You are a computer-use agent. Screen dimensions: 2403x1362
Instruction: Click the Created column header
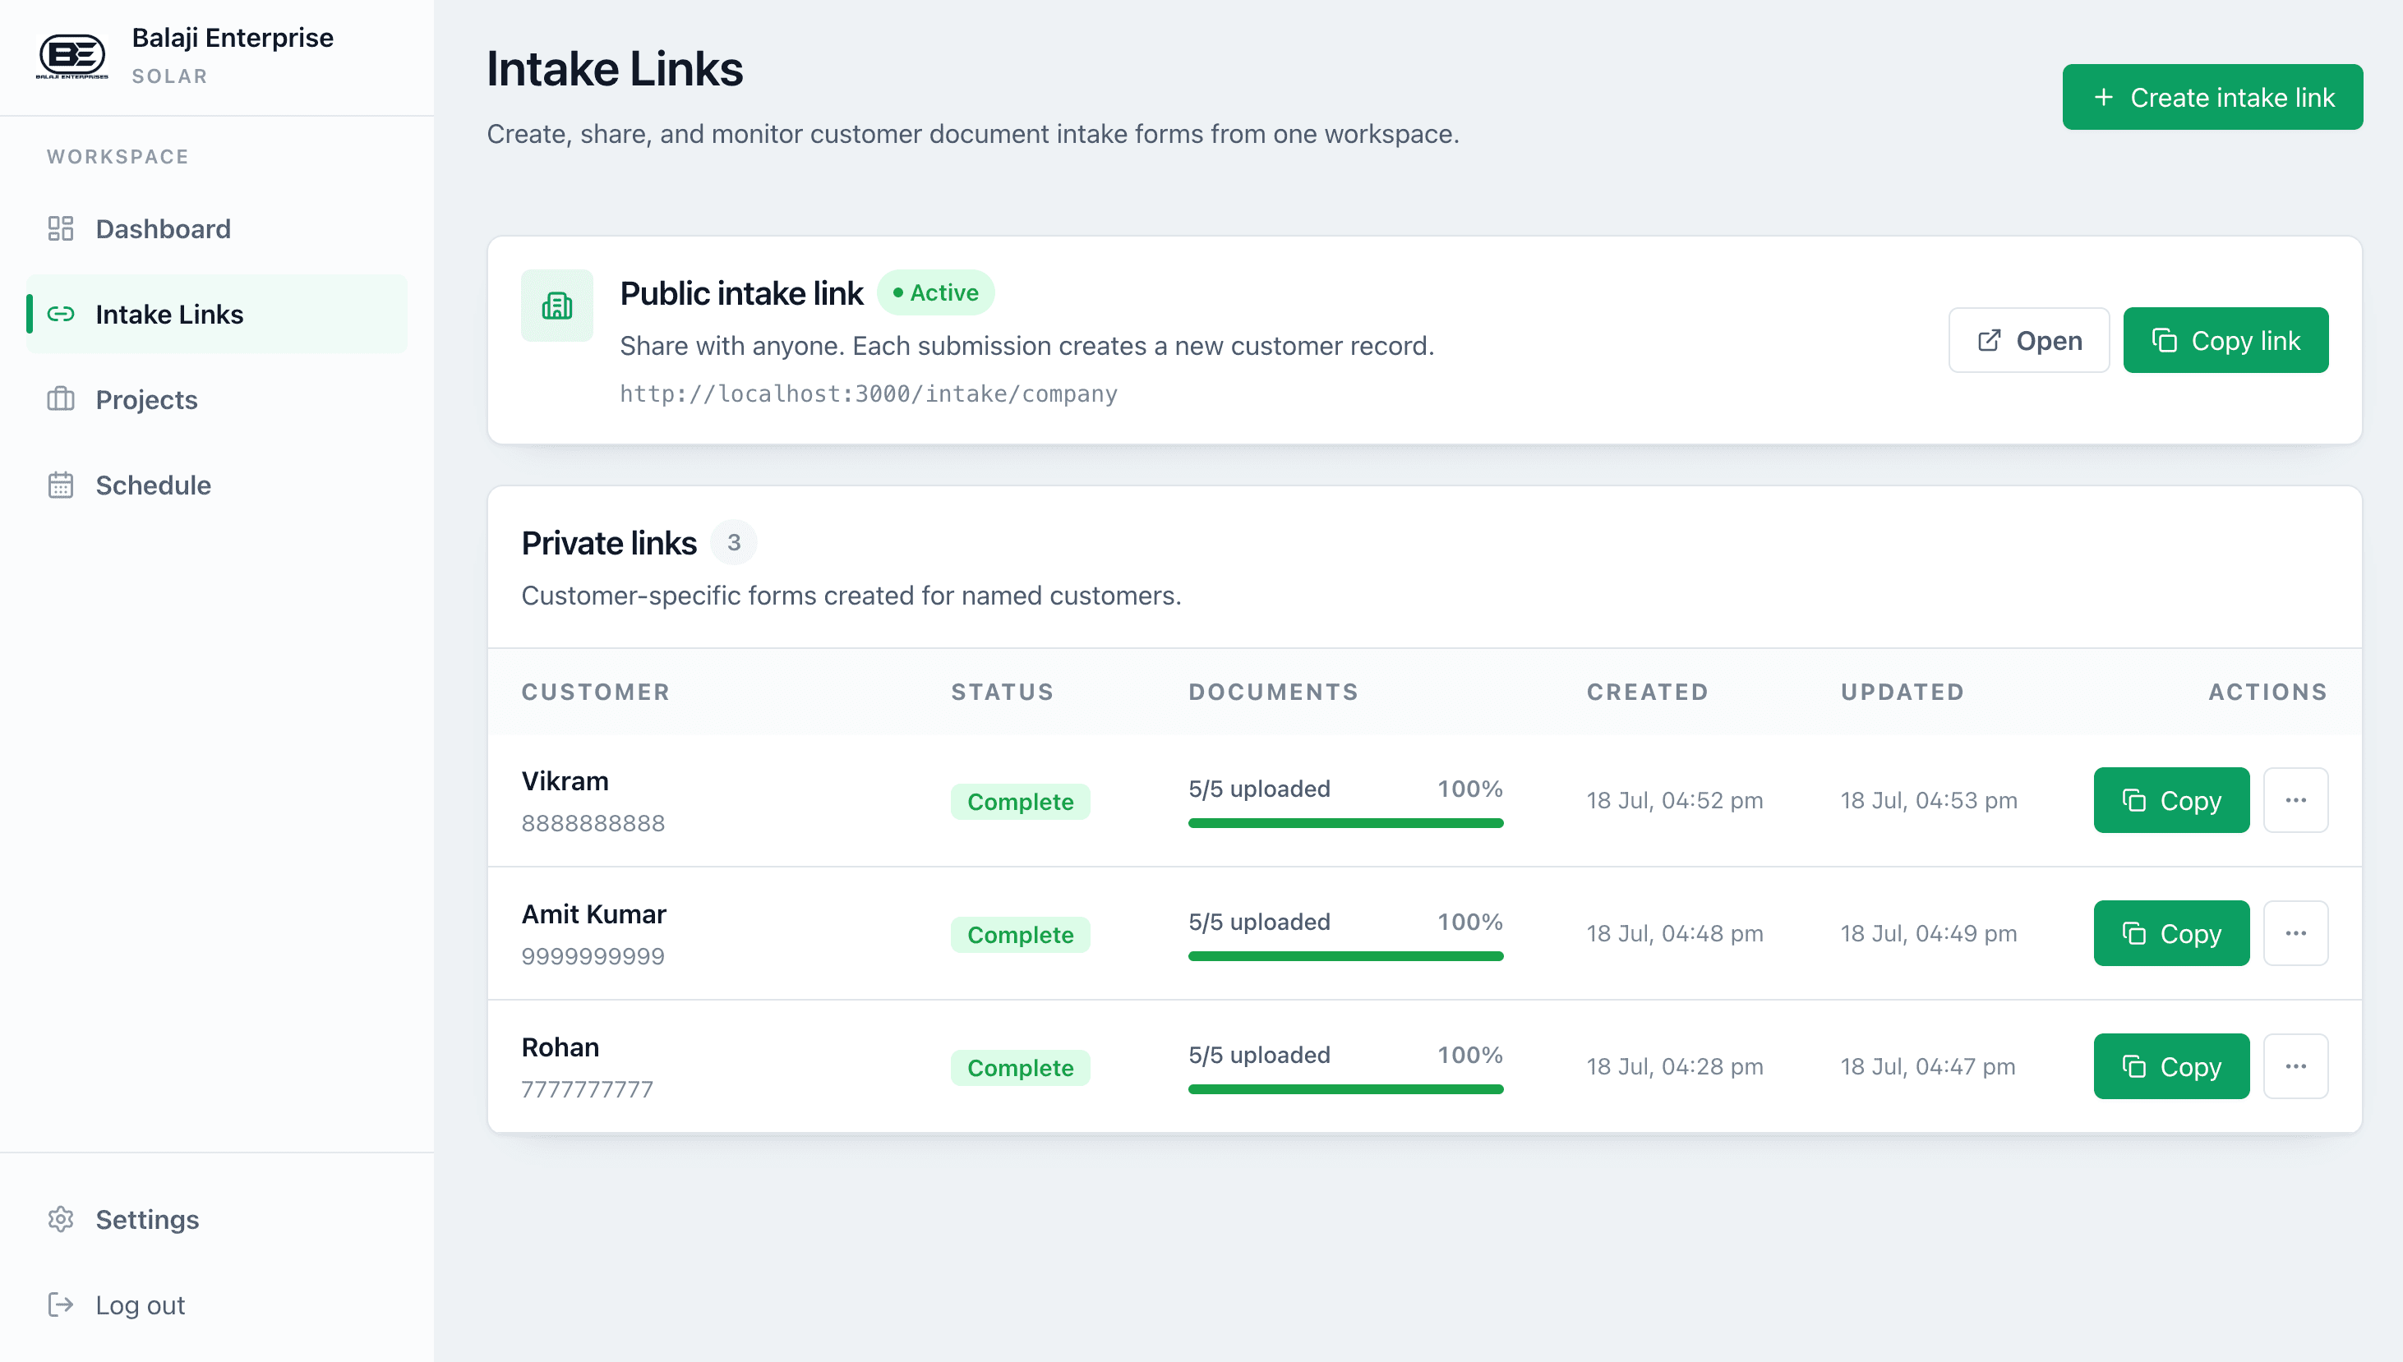coord(1648,693)
